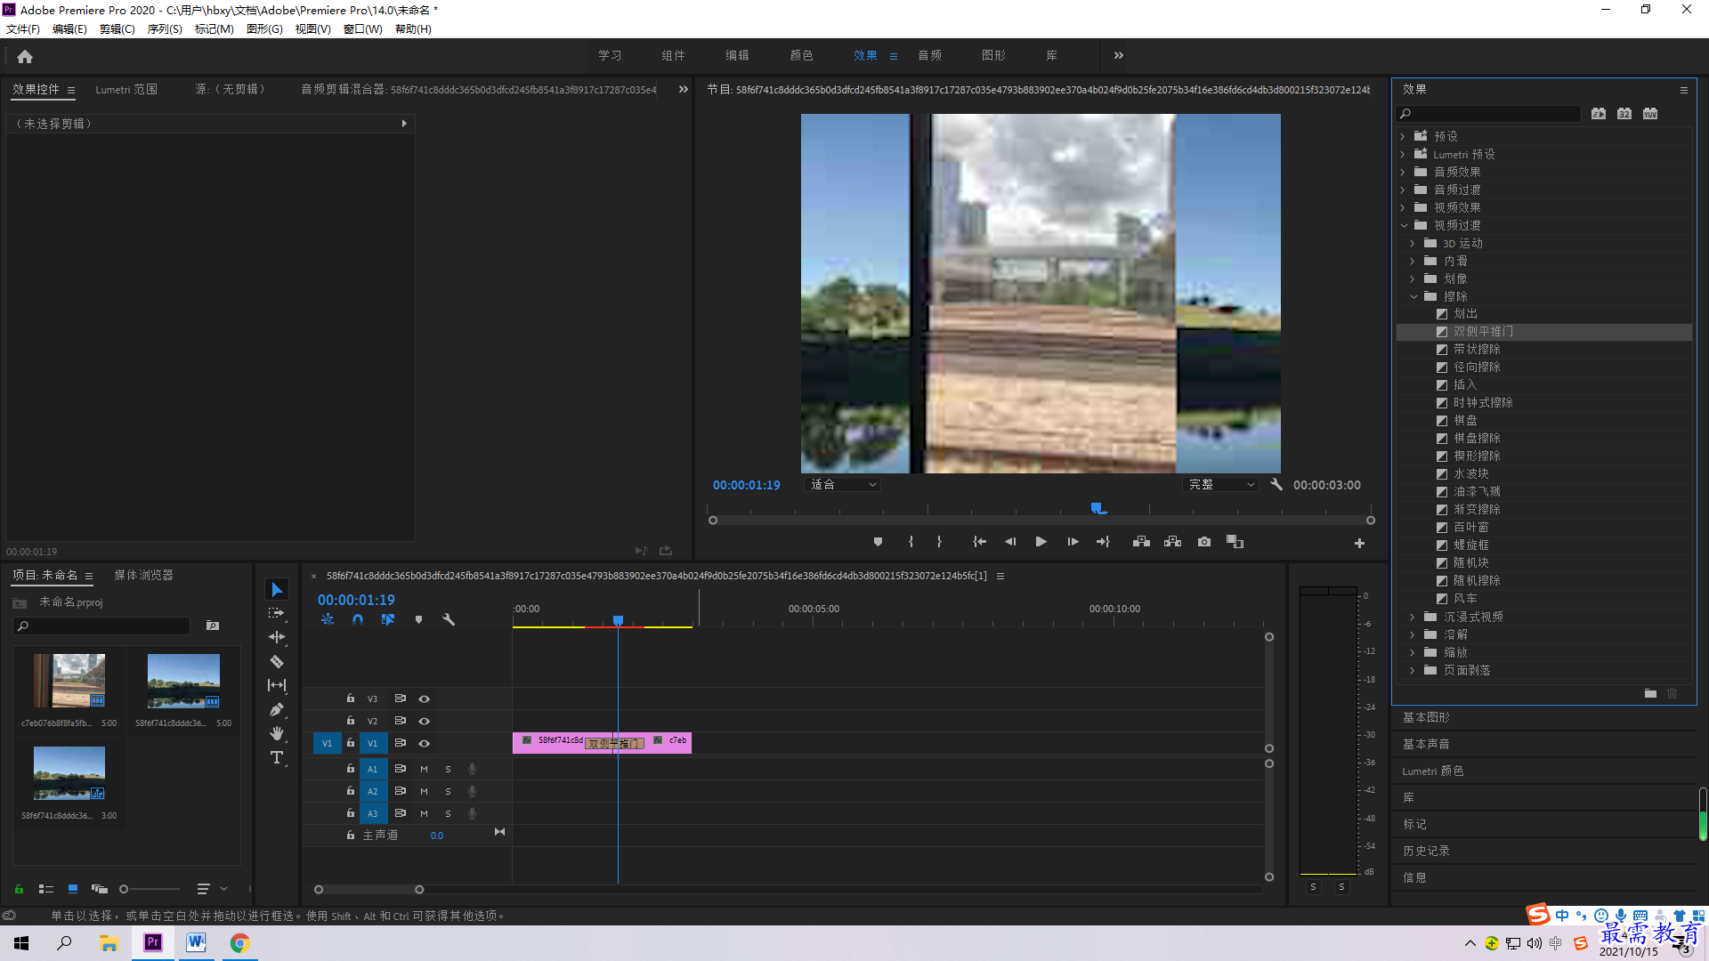Select the 双侧平推门 transition effect
This screenshot has width=1709, height=961.
coord(1483,331)
